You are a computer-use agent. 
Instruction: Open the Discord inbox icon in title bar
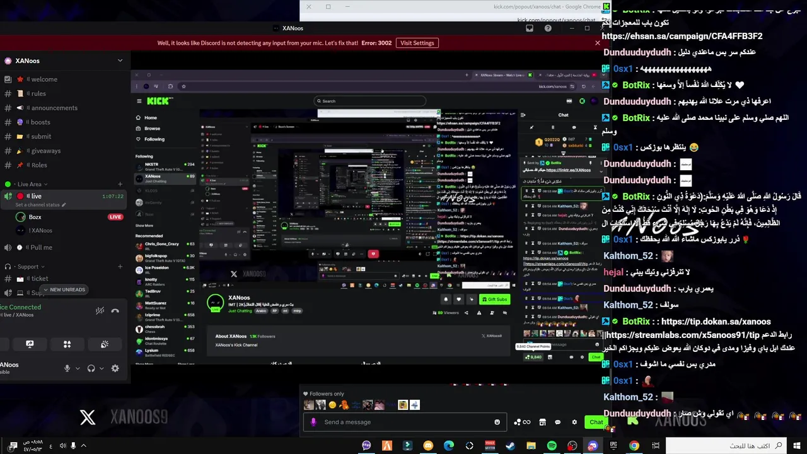(530, 28)
